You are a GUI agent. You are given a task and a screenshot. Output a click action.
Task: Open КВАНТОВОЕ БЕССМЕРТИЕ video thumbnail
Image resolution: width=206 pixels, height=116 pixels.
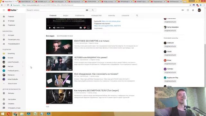point(59,47)
